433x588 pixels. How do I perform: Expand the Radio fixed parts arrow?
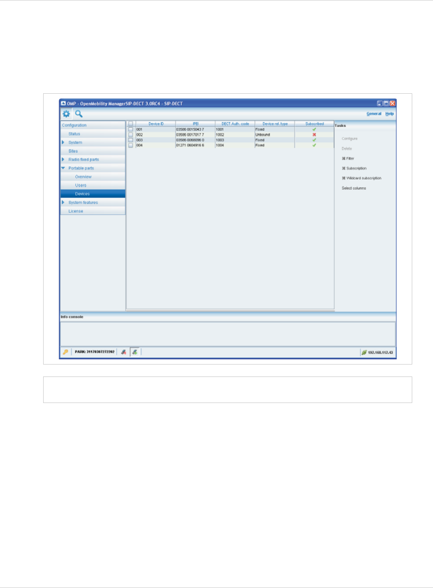[63, 159]
